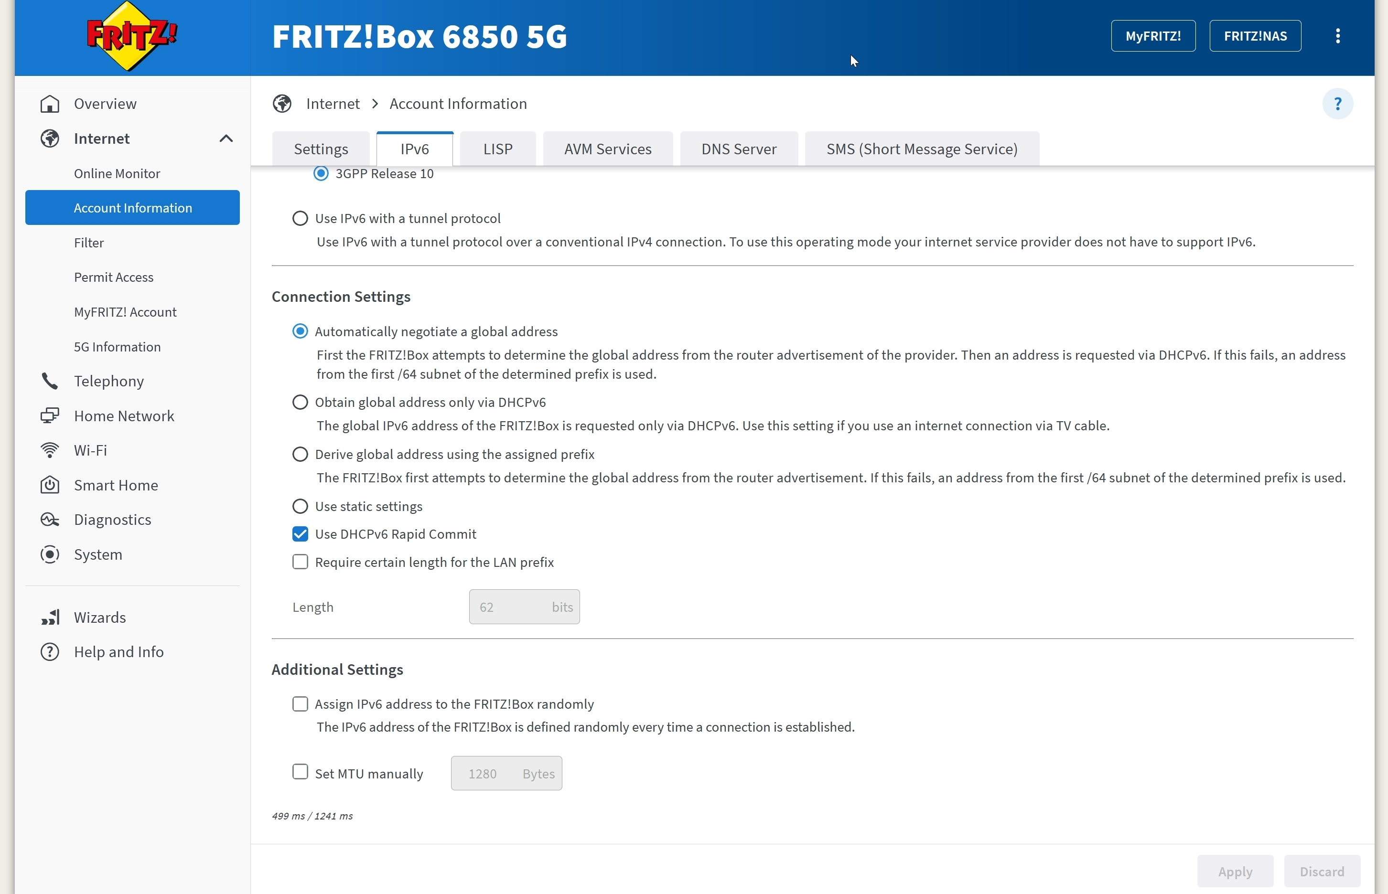The height and width of the screenshot is (894, 1388).
Task: Click the Home Network devices icon
Action: point(50,415)
